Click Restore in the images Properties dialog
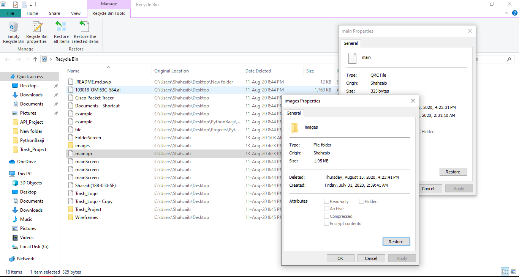The image size is (519, 277). tap(396, 241)
